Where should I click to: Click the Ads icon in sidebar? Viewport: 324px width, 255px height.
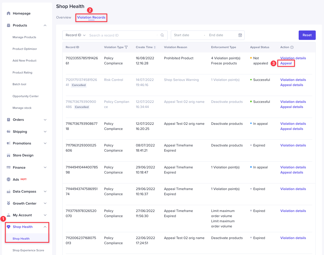(x=9, y=179)
